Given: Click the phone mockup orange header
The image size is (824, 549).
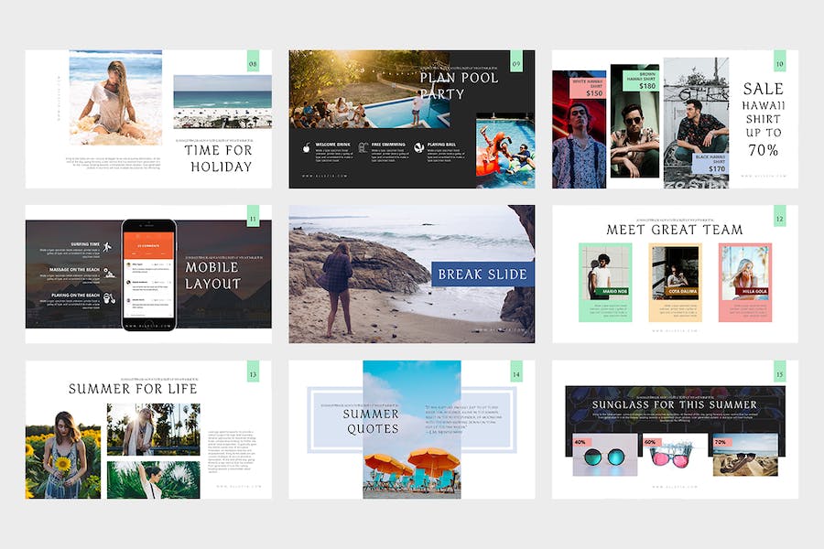Looking at the screenshot, I should pos(148,246).
